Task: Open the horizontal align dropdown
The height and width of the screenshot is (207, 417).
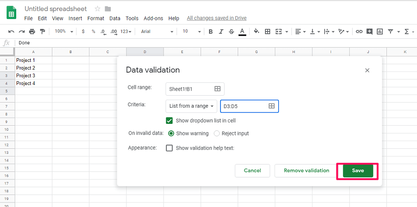Action: 301,31
